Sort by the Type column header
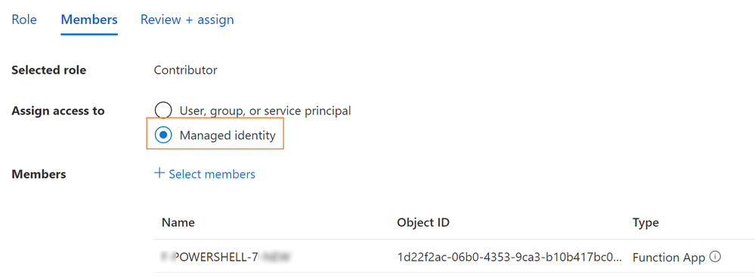The width and height of the screenshot is (755, 278). point(645,223)
